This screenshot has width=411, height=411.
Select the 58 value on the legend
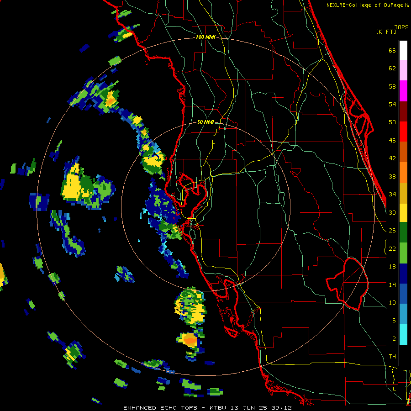[x=392, y=86]
